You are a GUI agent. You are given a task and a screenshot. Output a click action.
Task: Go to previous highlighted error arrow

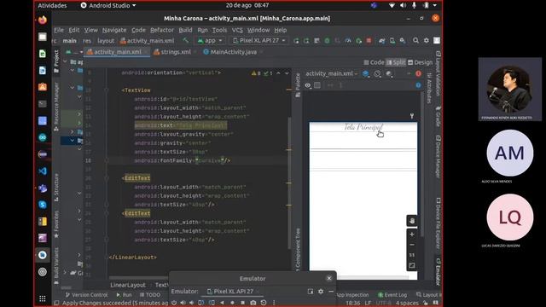point(278,73)
